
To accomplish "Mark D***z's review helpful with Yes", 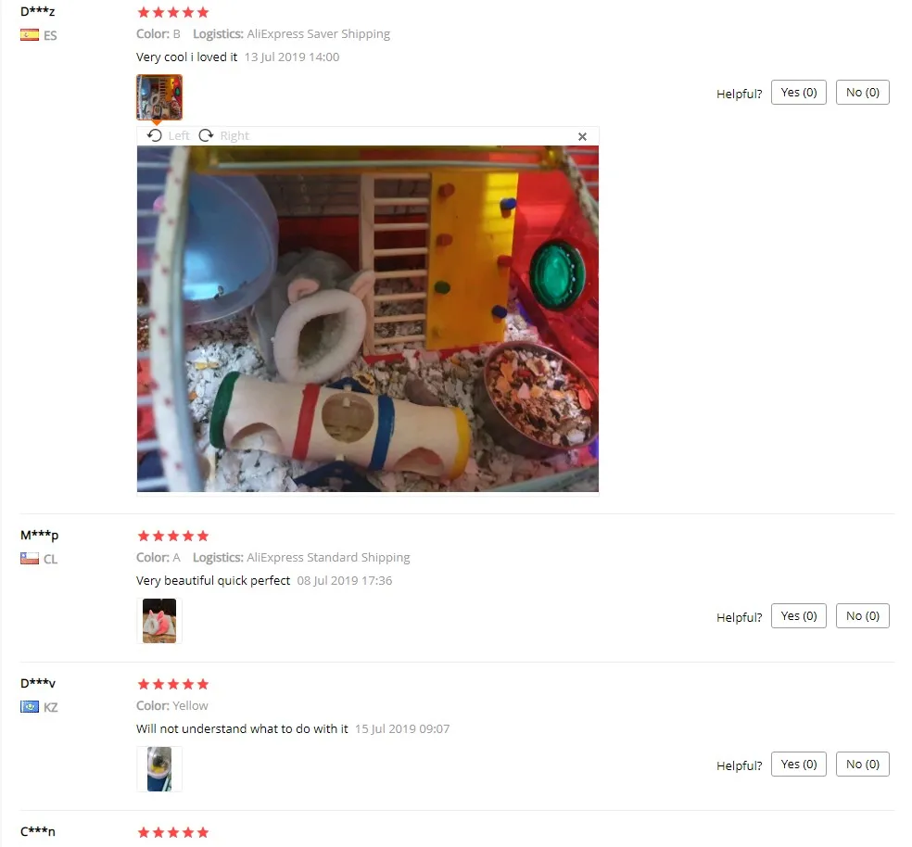I will (799, 93).
